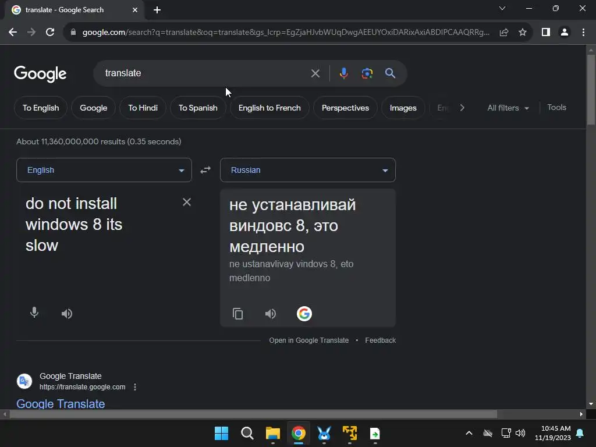
Task: Select the Images chip
Action: [x=403, y=108]
